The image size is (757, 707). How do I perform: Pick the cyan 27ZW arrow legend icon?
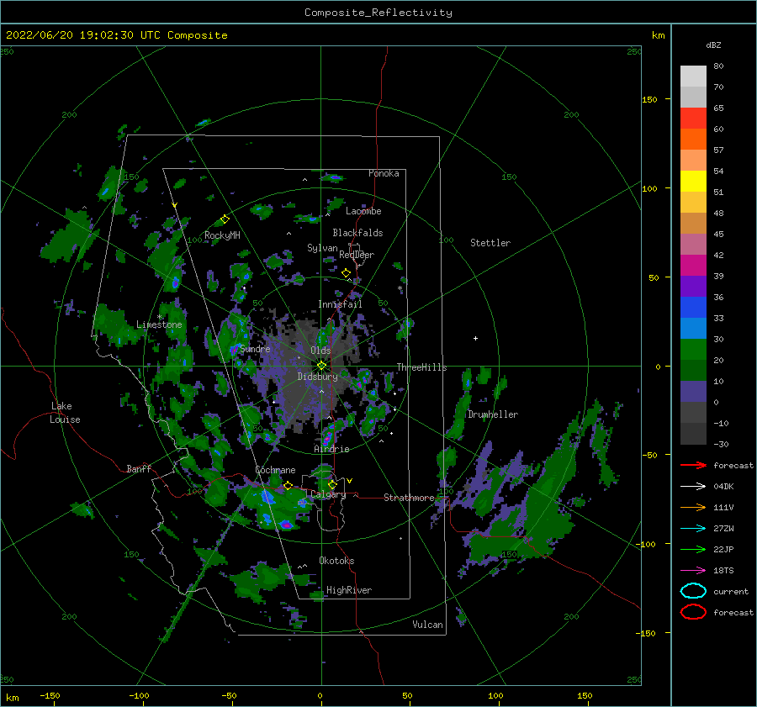coord(693,529)
